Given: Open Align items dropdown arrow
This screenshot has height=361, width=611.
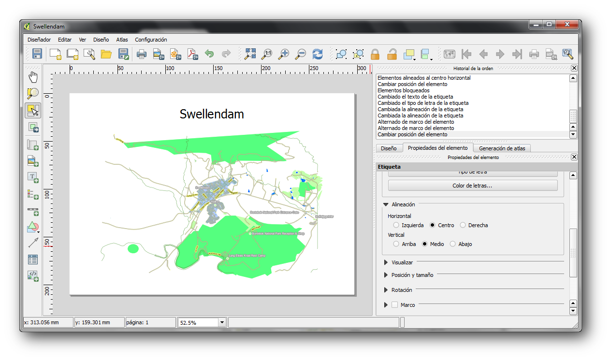Looking at the screenshot, I should [x=432, y=58].
